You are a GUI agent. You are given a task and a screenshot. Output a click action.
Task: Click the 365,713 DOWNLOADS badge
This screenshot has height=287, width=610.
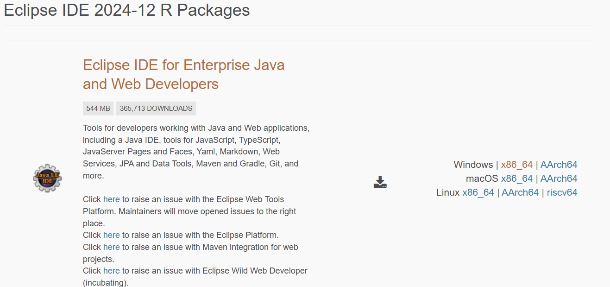click(x=156, y=108)
